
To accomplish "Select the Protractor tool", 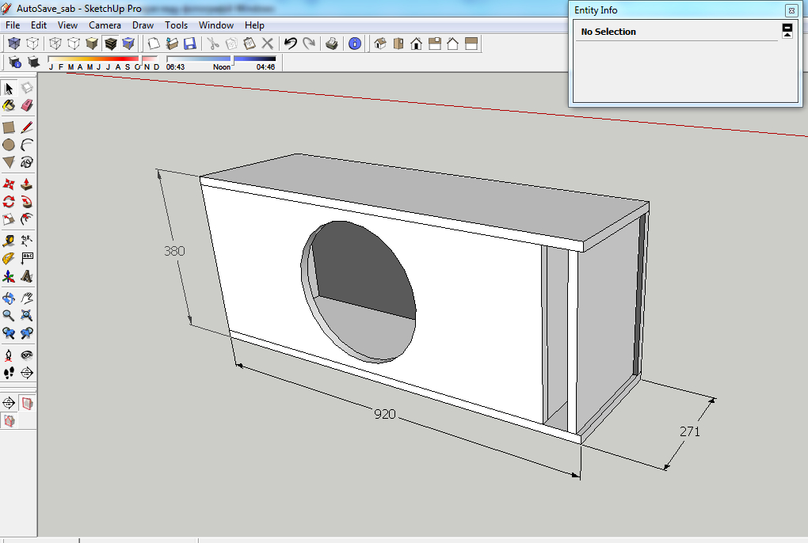I will 9,258.
